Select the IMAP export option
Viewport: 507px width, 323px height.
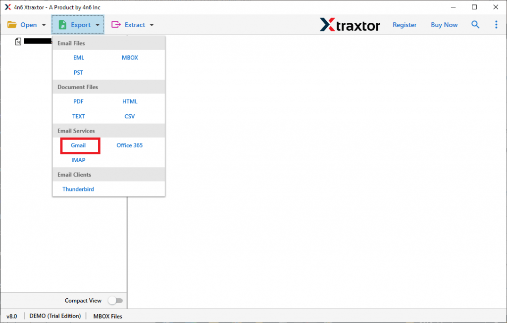[78, 160]
